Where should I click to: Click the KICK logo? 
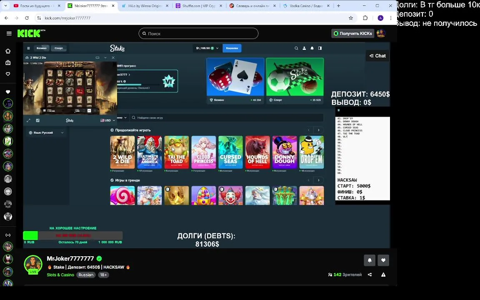tap(31, 33)
